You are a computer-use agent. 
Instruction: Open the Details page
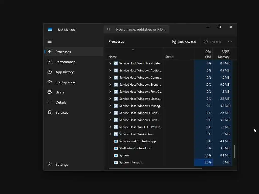tap(74, 102)
